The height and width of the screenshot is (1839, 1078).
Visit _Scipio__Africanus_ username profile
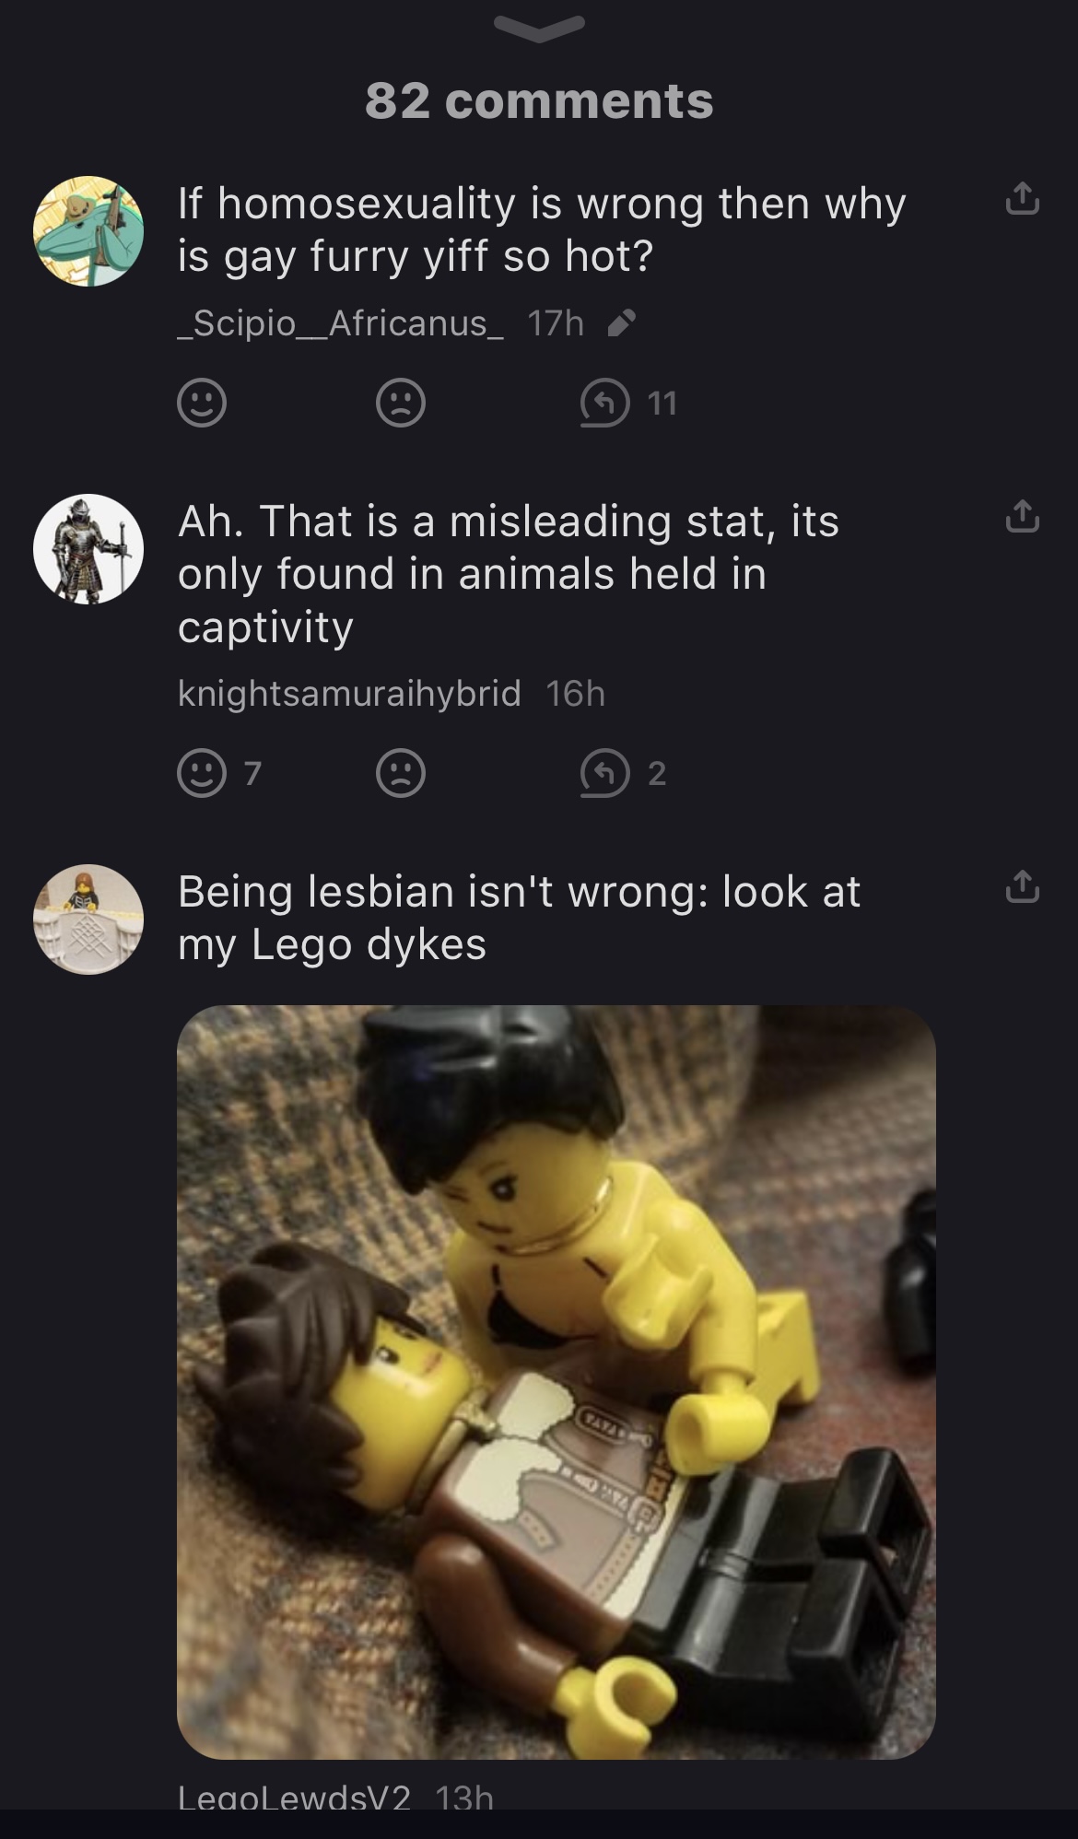pyautogui.click(x=341, y=323)
